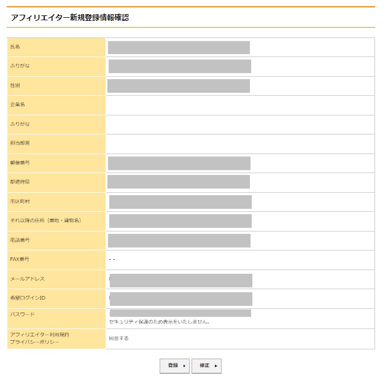Click the arrow icon on 修正 button
The image size is (388, 377).
click(x=215, y=366)
